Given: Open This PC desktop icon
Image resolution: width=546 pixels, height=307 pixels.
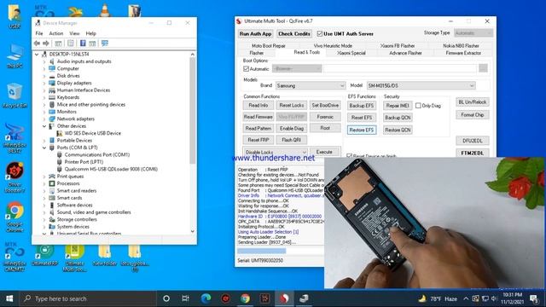Looking at the screenshot, I should (x=15, y=55).
